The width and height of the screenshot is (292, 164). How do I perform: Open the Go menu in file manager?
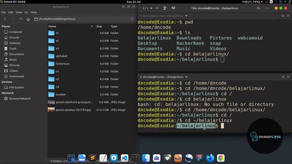click(x=26, y=12)
